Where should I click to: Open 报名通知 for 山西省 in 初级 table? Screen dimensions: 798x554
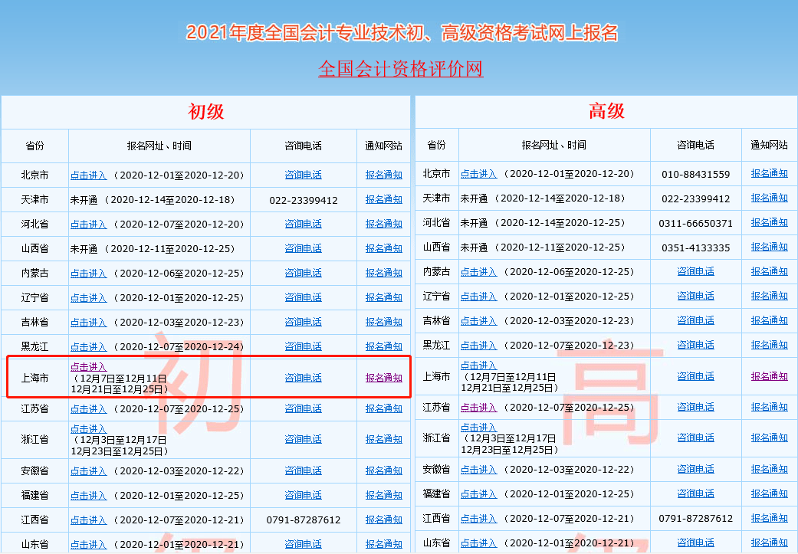[x=384, y=248]
